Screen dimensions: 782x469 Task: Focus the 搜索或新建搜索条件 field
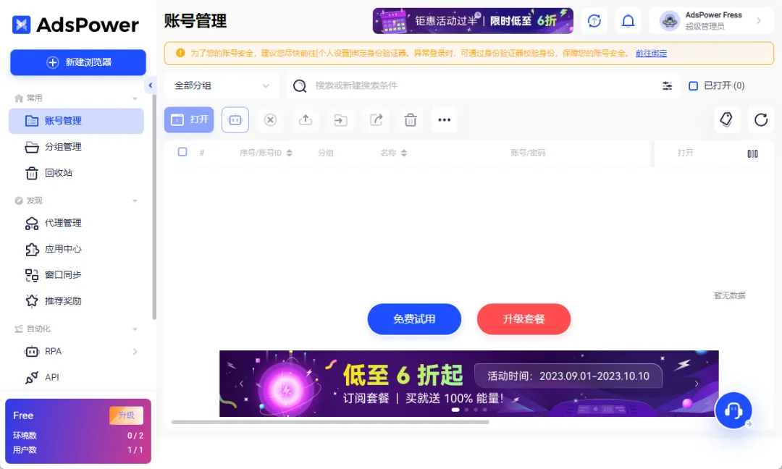tap(484, 85)
